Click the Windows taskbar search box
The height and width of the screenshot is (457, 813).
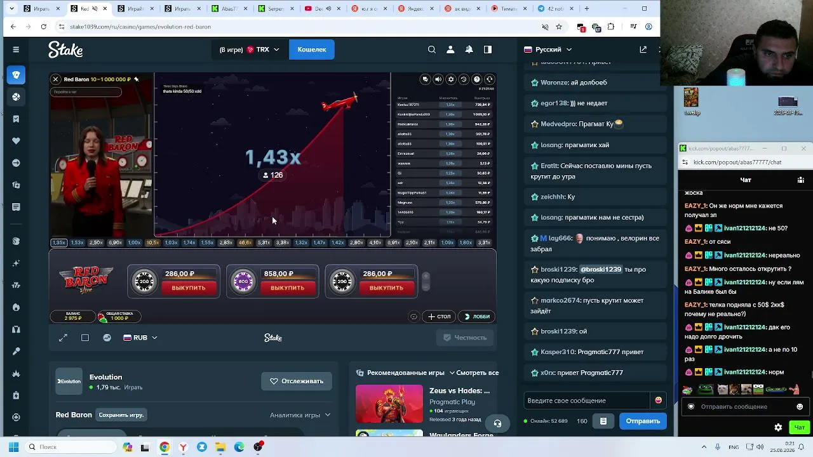tap(70, 447)
